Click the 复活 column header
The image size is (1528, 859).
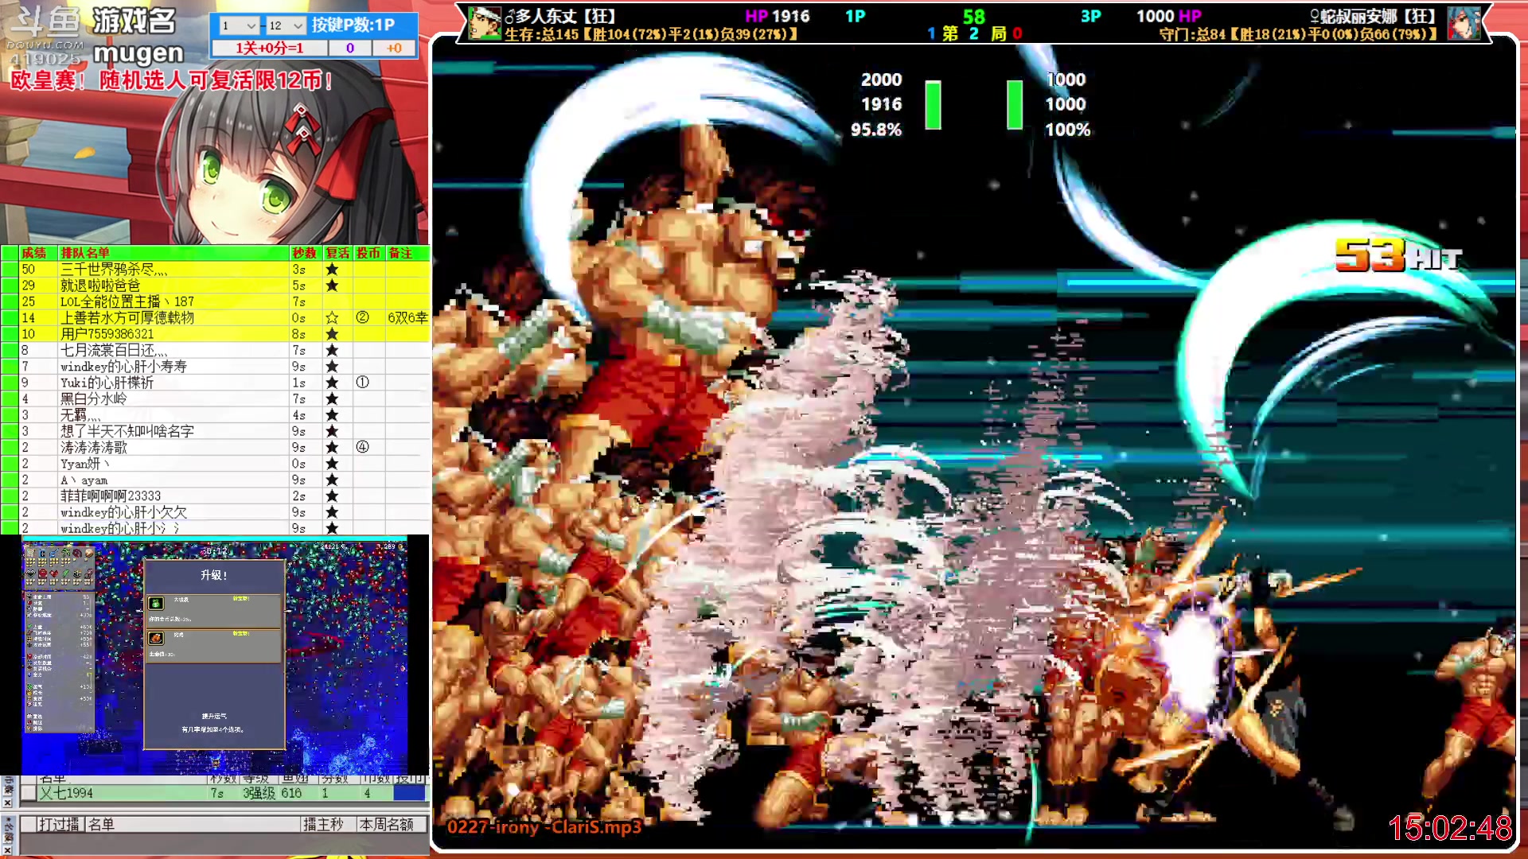click(x=337, y=253)
